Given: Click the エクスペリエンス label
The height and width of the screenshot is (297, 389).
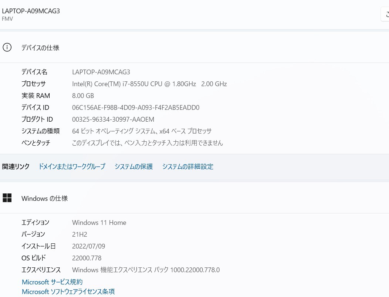Looking at the screenshot, I should [x=41, y=270].
